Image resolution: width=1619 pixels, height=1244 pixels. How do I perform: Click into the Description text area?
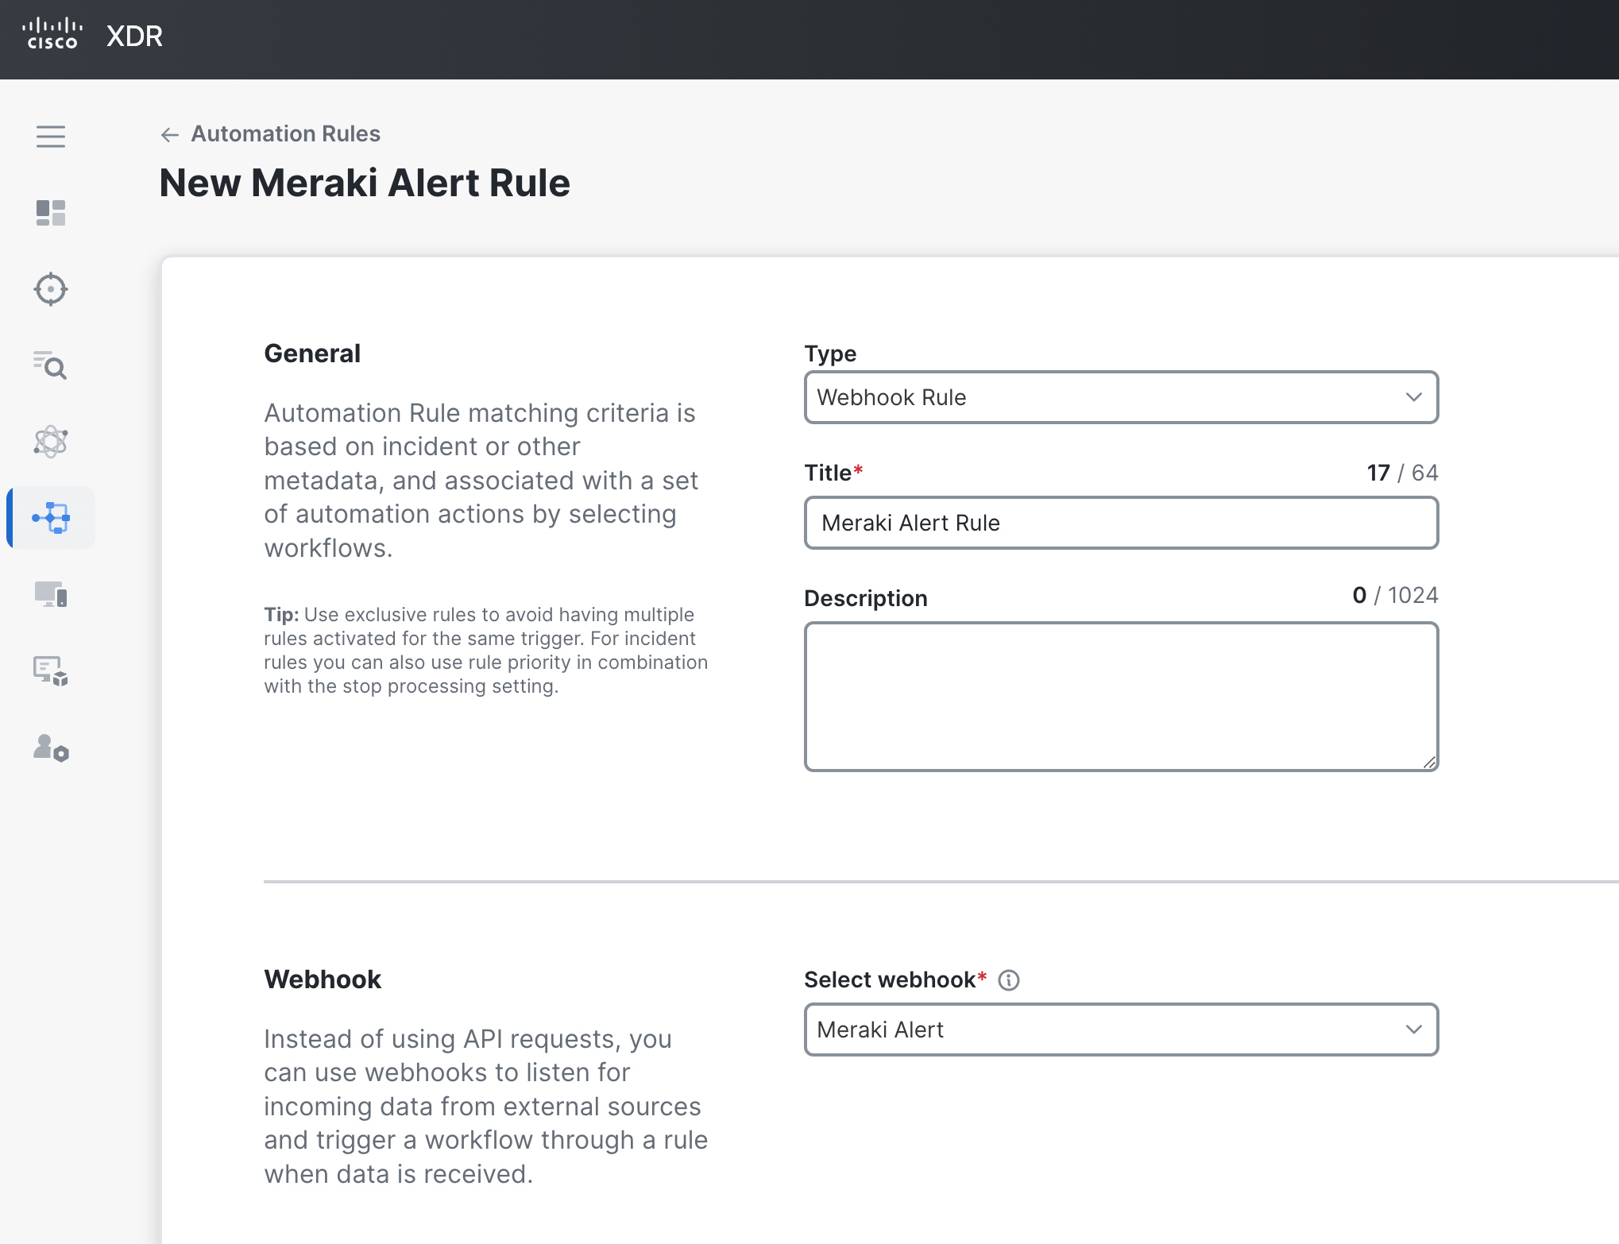tap(1121, 697)
